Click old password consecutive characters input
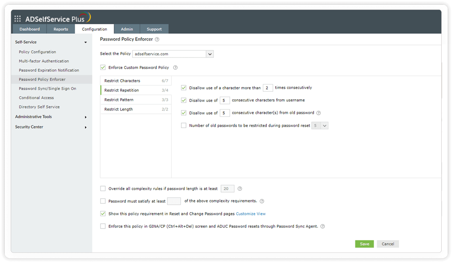 [x=225, y=113]
